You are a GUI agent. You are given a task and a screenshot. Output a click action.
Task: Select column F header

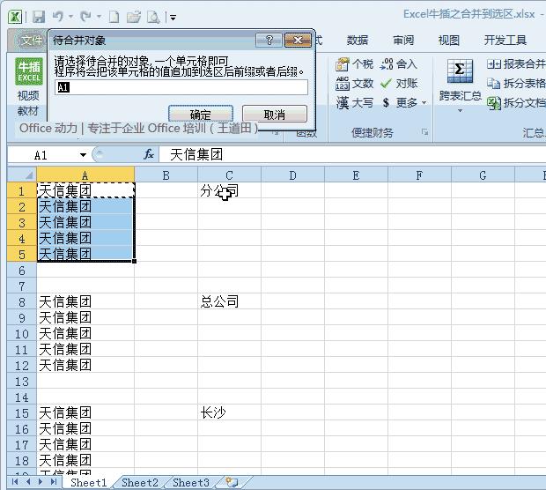coord(419,175)
